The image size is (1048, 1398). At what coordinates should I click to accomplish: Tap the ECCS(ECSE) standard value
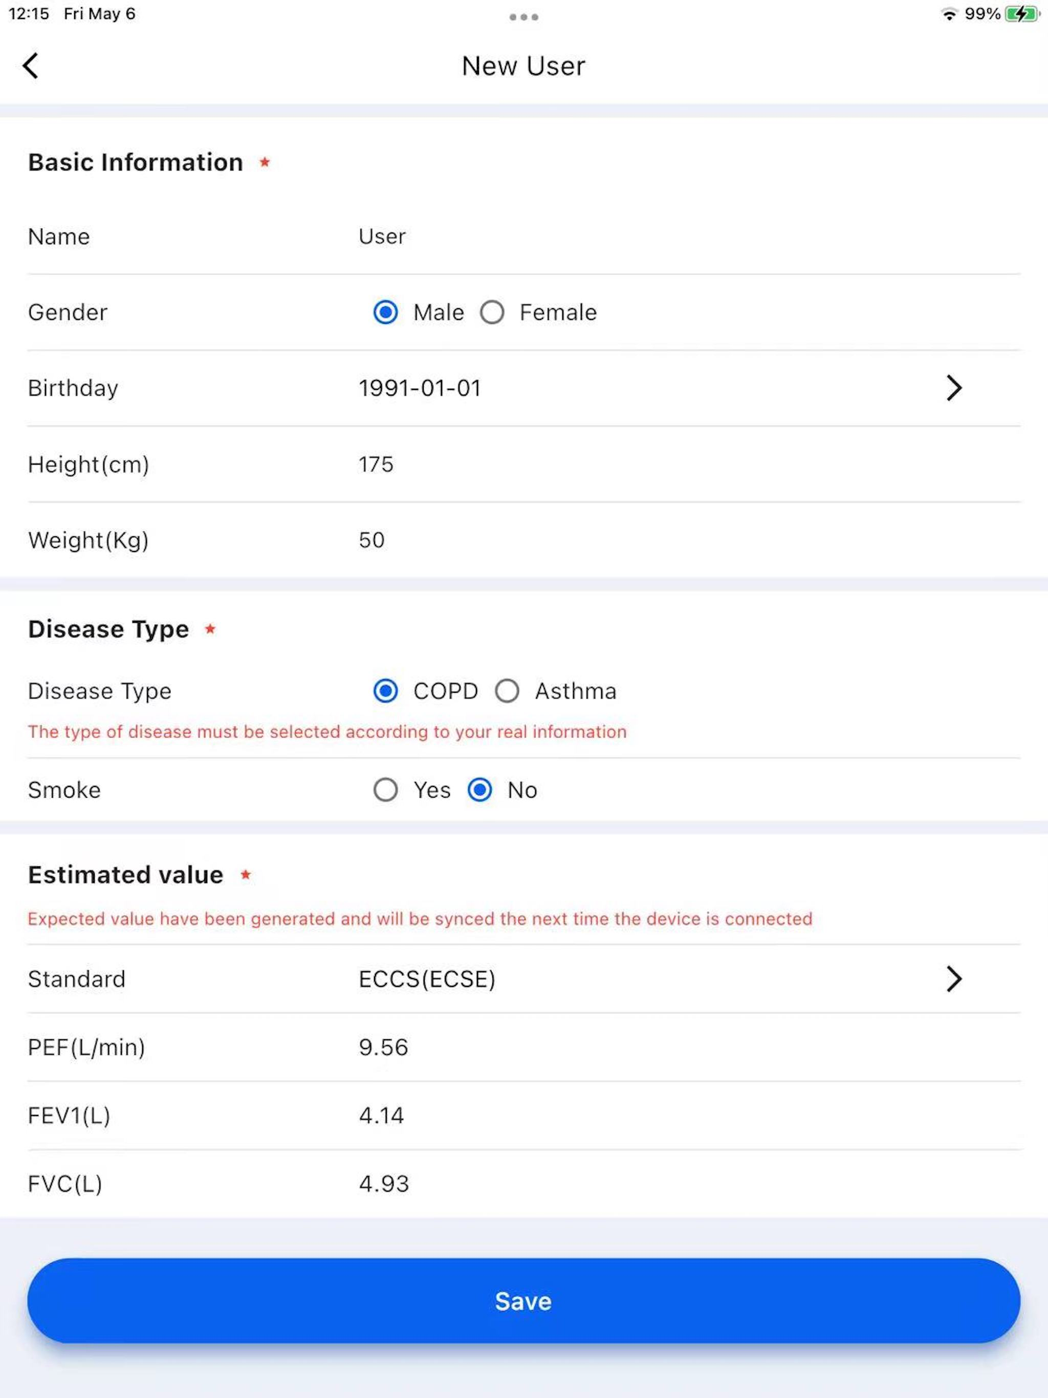point(427,979)
